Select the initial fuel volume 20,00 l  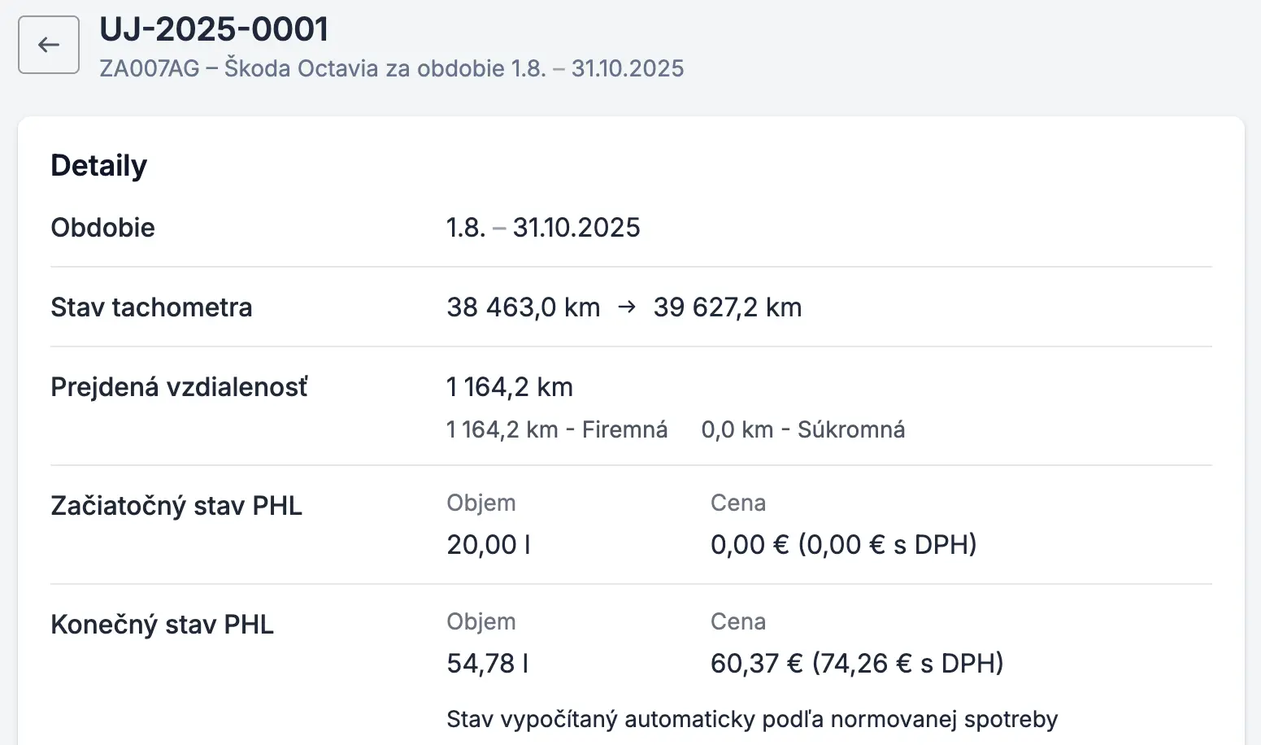(x=489, y=545)
